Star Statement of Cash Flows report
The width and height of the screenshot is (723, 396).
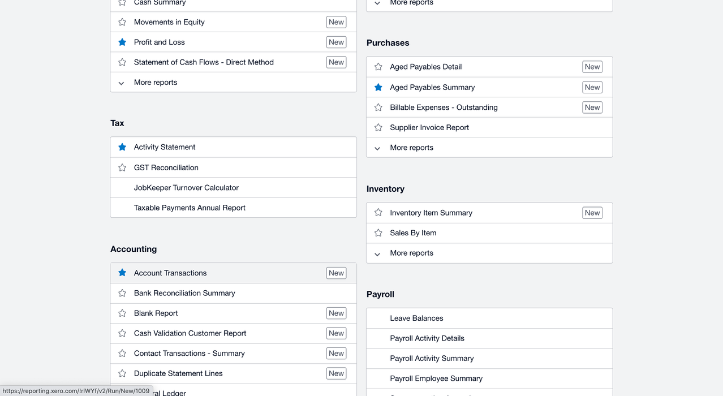tap(122, 62)
